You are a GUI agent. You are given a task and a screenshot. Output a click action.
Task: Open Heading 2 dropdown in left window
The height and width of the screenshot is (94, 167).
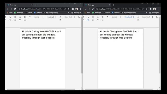51,17
